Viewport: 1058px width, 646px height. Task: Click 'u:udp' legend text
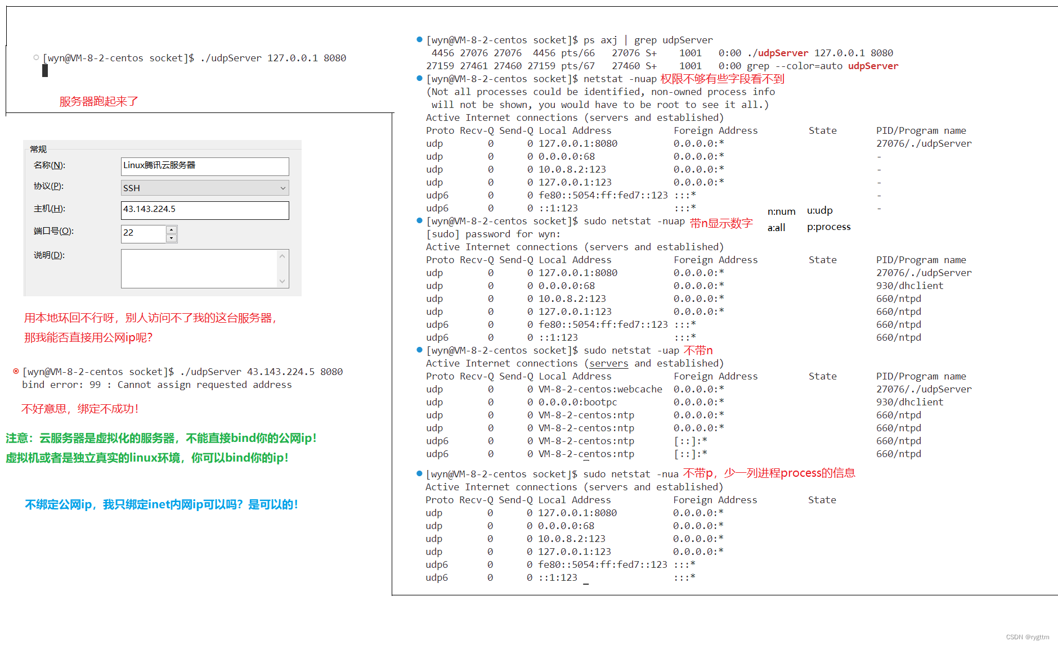(x=820, y=210)
